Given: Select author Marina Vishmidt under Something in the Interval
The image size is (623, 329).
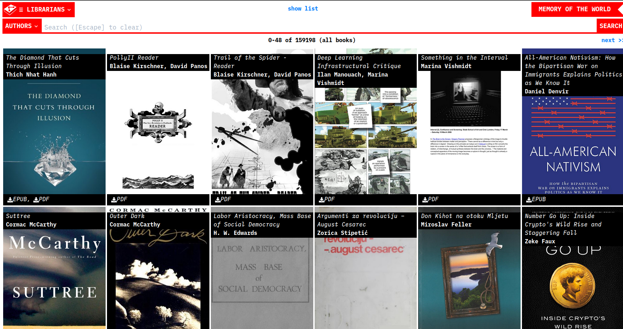Looking at the screenshot, I should click(x=446, y=66).
